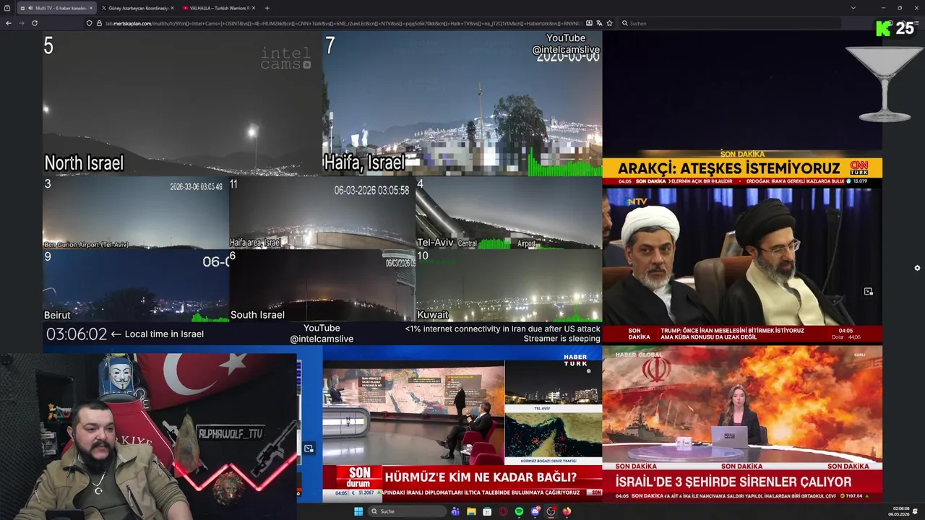Go back to the previous page

click(9, 23)
